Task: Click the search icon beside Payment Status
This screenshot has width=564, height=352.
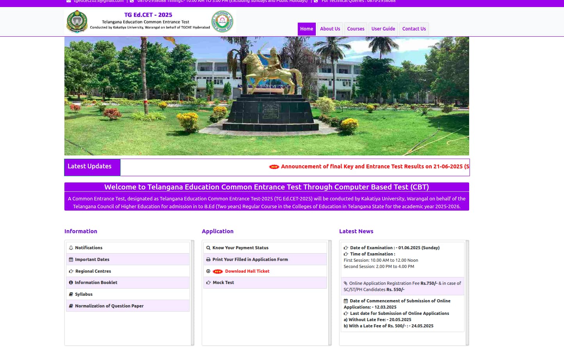Action: (208, 248)
